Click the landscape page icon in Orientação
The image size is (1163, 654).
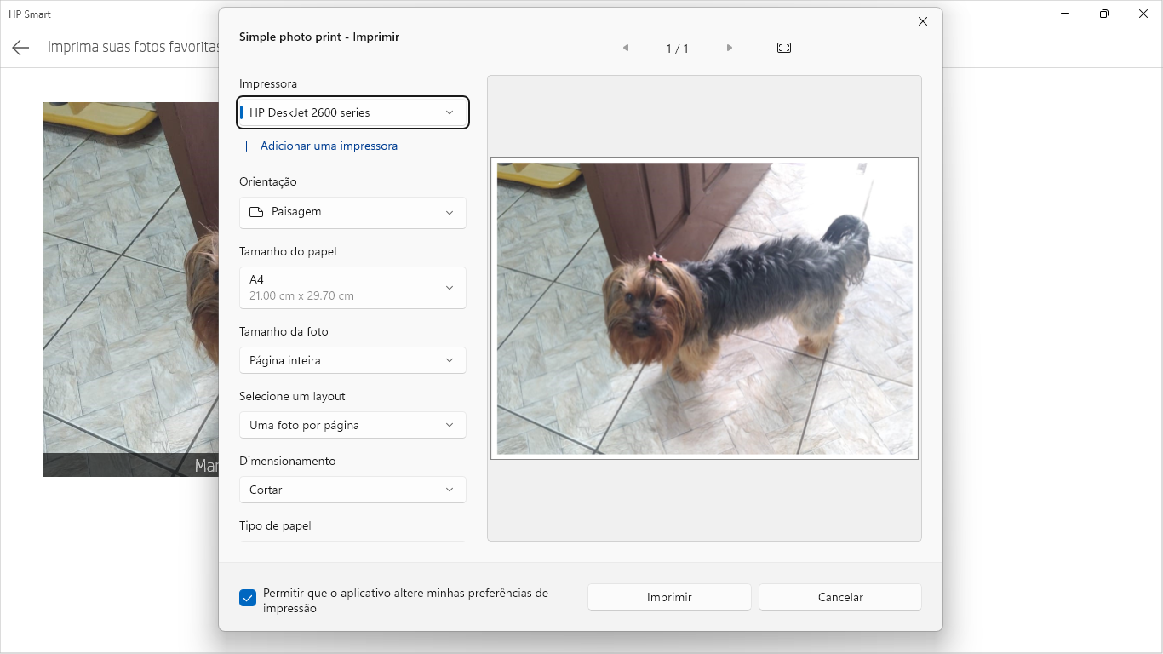(256, 212)
